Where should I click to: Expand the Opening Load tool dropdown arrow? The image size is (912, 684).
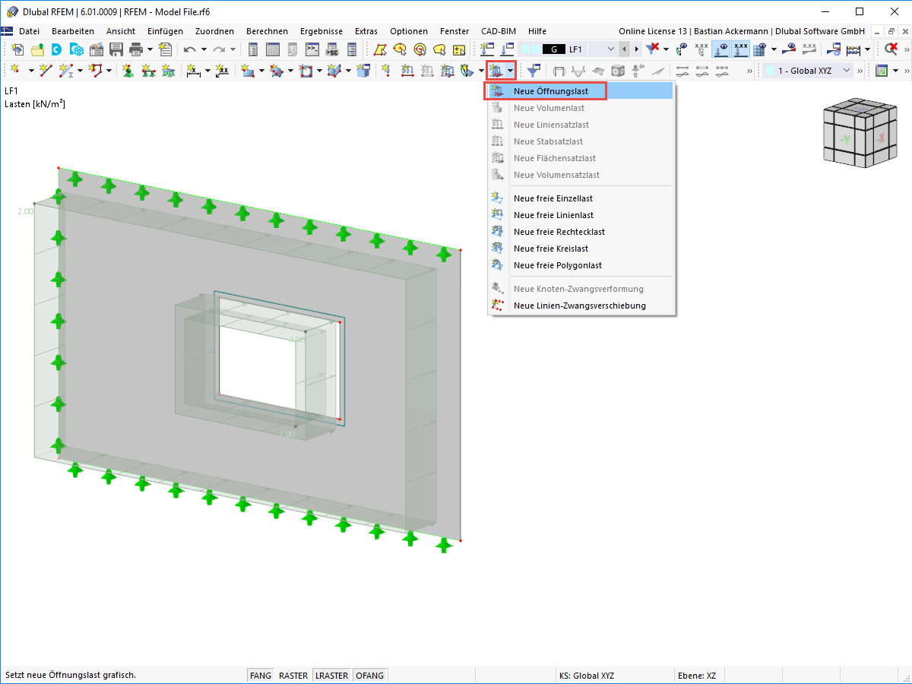[x=511, y=71]
